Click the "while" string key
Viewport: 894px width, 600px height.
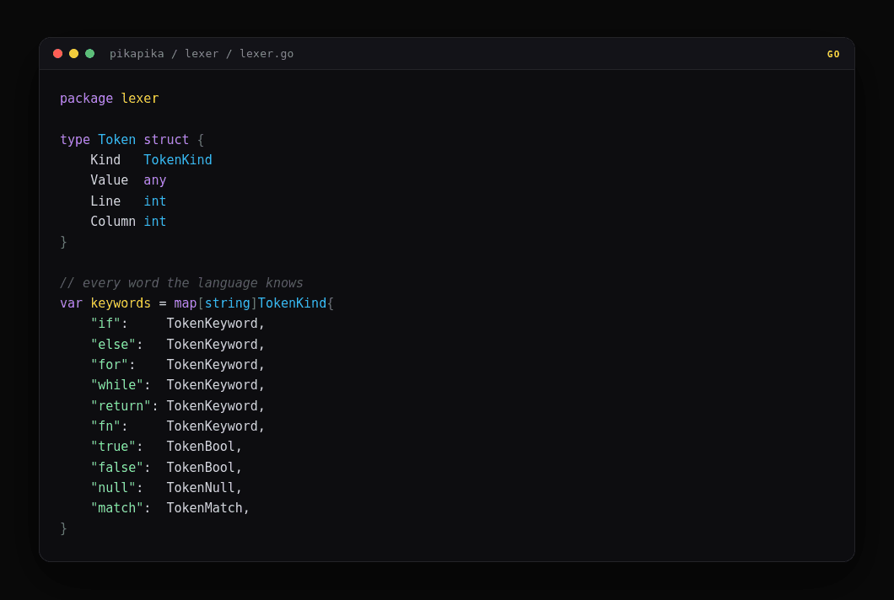pyautogui.click(x=117, y=385)
